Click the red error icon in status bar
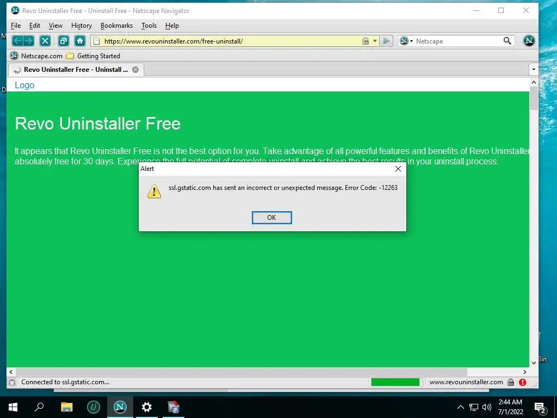 [522, 382]
